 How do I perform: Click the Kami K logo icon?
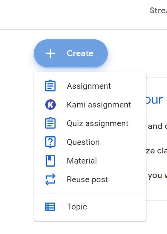(50, 104)
